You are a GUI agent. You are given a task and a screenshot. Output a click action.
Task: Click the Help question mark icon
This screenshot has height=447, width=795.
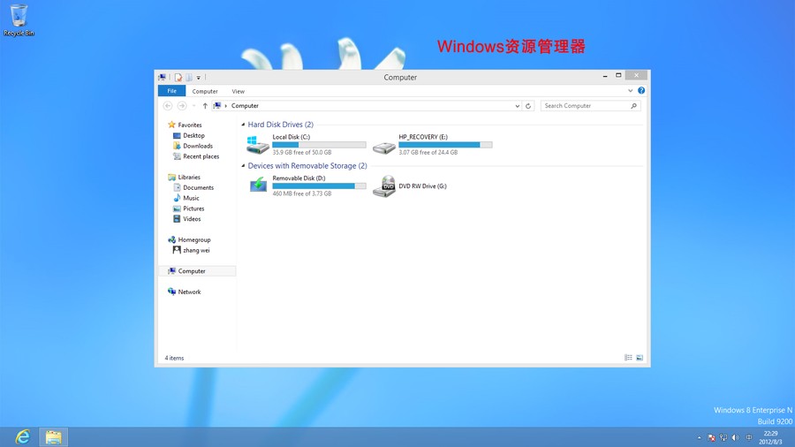point(641,91)
